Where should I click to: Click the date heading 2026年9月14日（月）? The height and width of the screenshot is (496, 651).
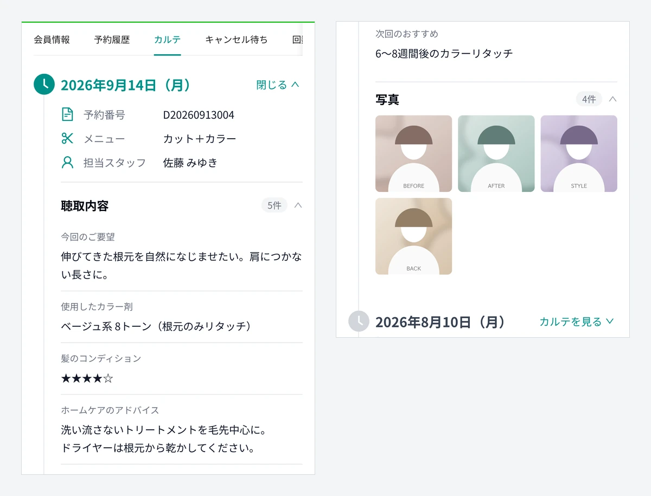126,85
